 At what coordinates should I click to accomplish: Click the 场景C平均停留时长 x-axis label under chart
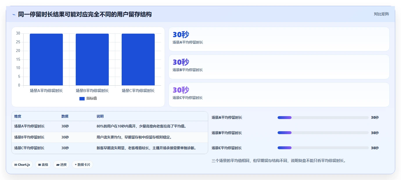138,91
